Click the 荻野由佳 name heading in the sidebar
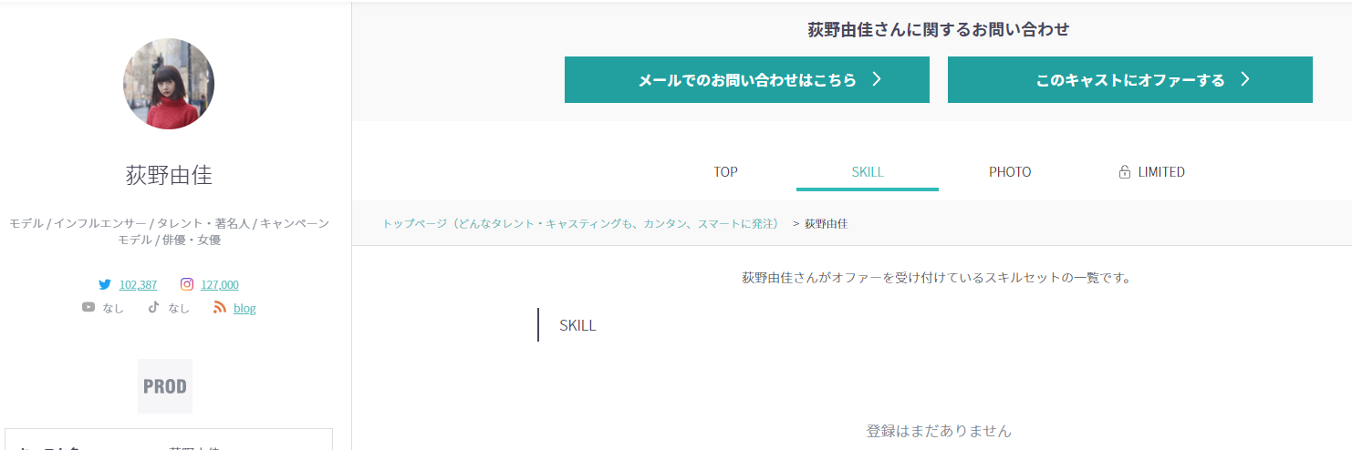Image resolution: width=1352 pixels, height=450 pixels. [169, 175]
